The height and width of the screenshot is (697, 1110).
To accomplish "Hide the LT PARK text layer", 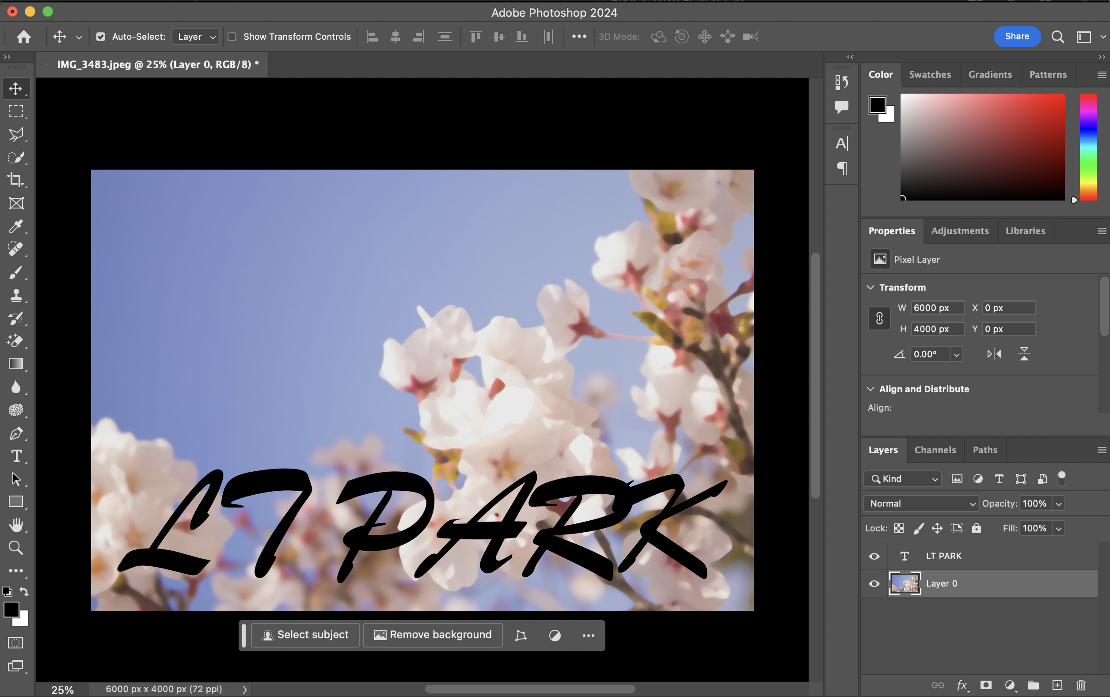I will (874, 556).
